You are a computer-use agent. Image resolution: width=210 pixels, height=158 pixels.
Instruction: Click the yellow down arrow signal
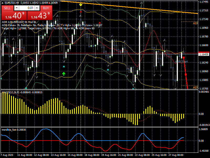pyautogui.click(x=81, y=4)
